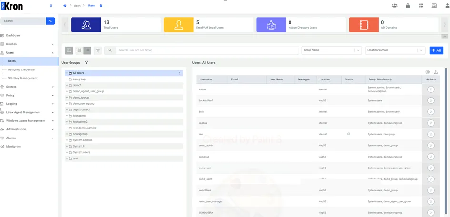Open the Monitoring menu item
The image size is (450, 217).
point(13,147)
